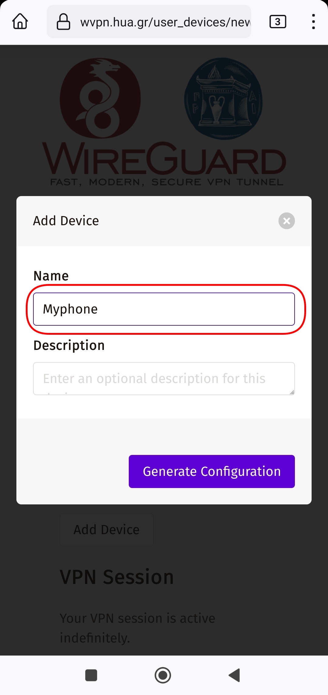Open the three-dot browser menu
This screenshot has width=328, height=695.
313,22
